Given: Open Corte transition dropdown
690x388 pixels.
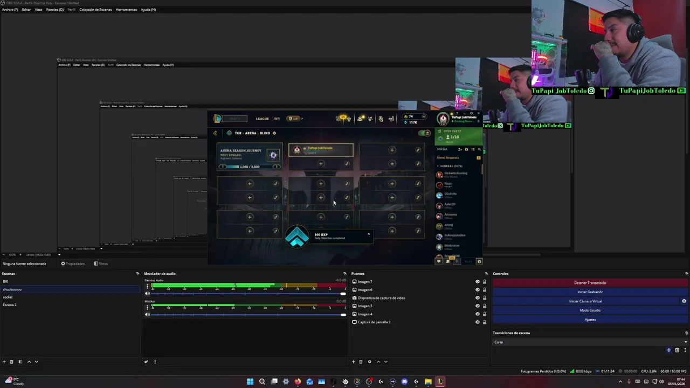Looking at the screenshot, I should [x=590, y=342].
